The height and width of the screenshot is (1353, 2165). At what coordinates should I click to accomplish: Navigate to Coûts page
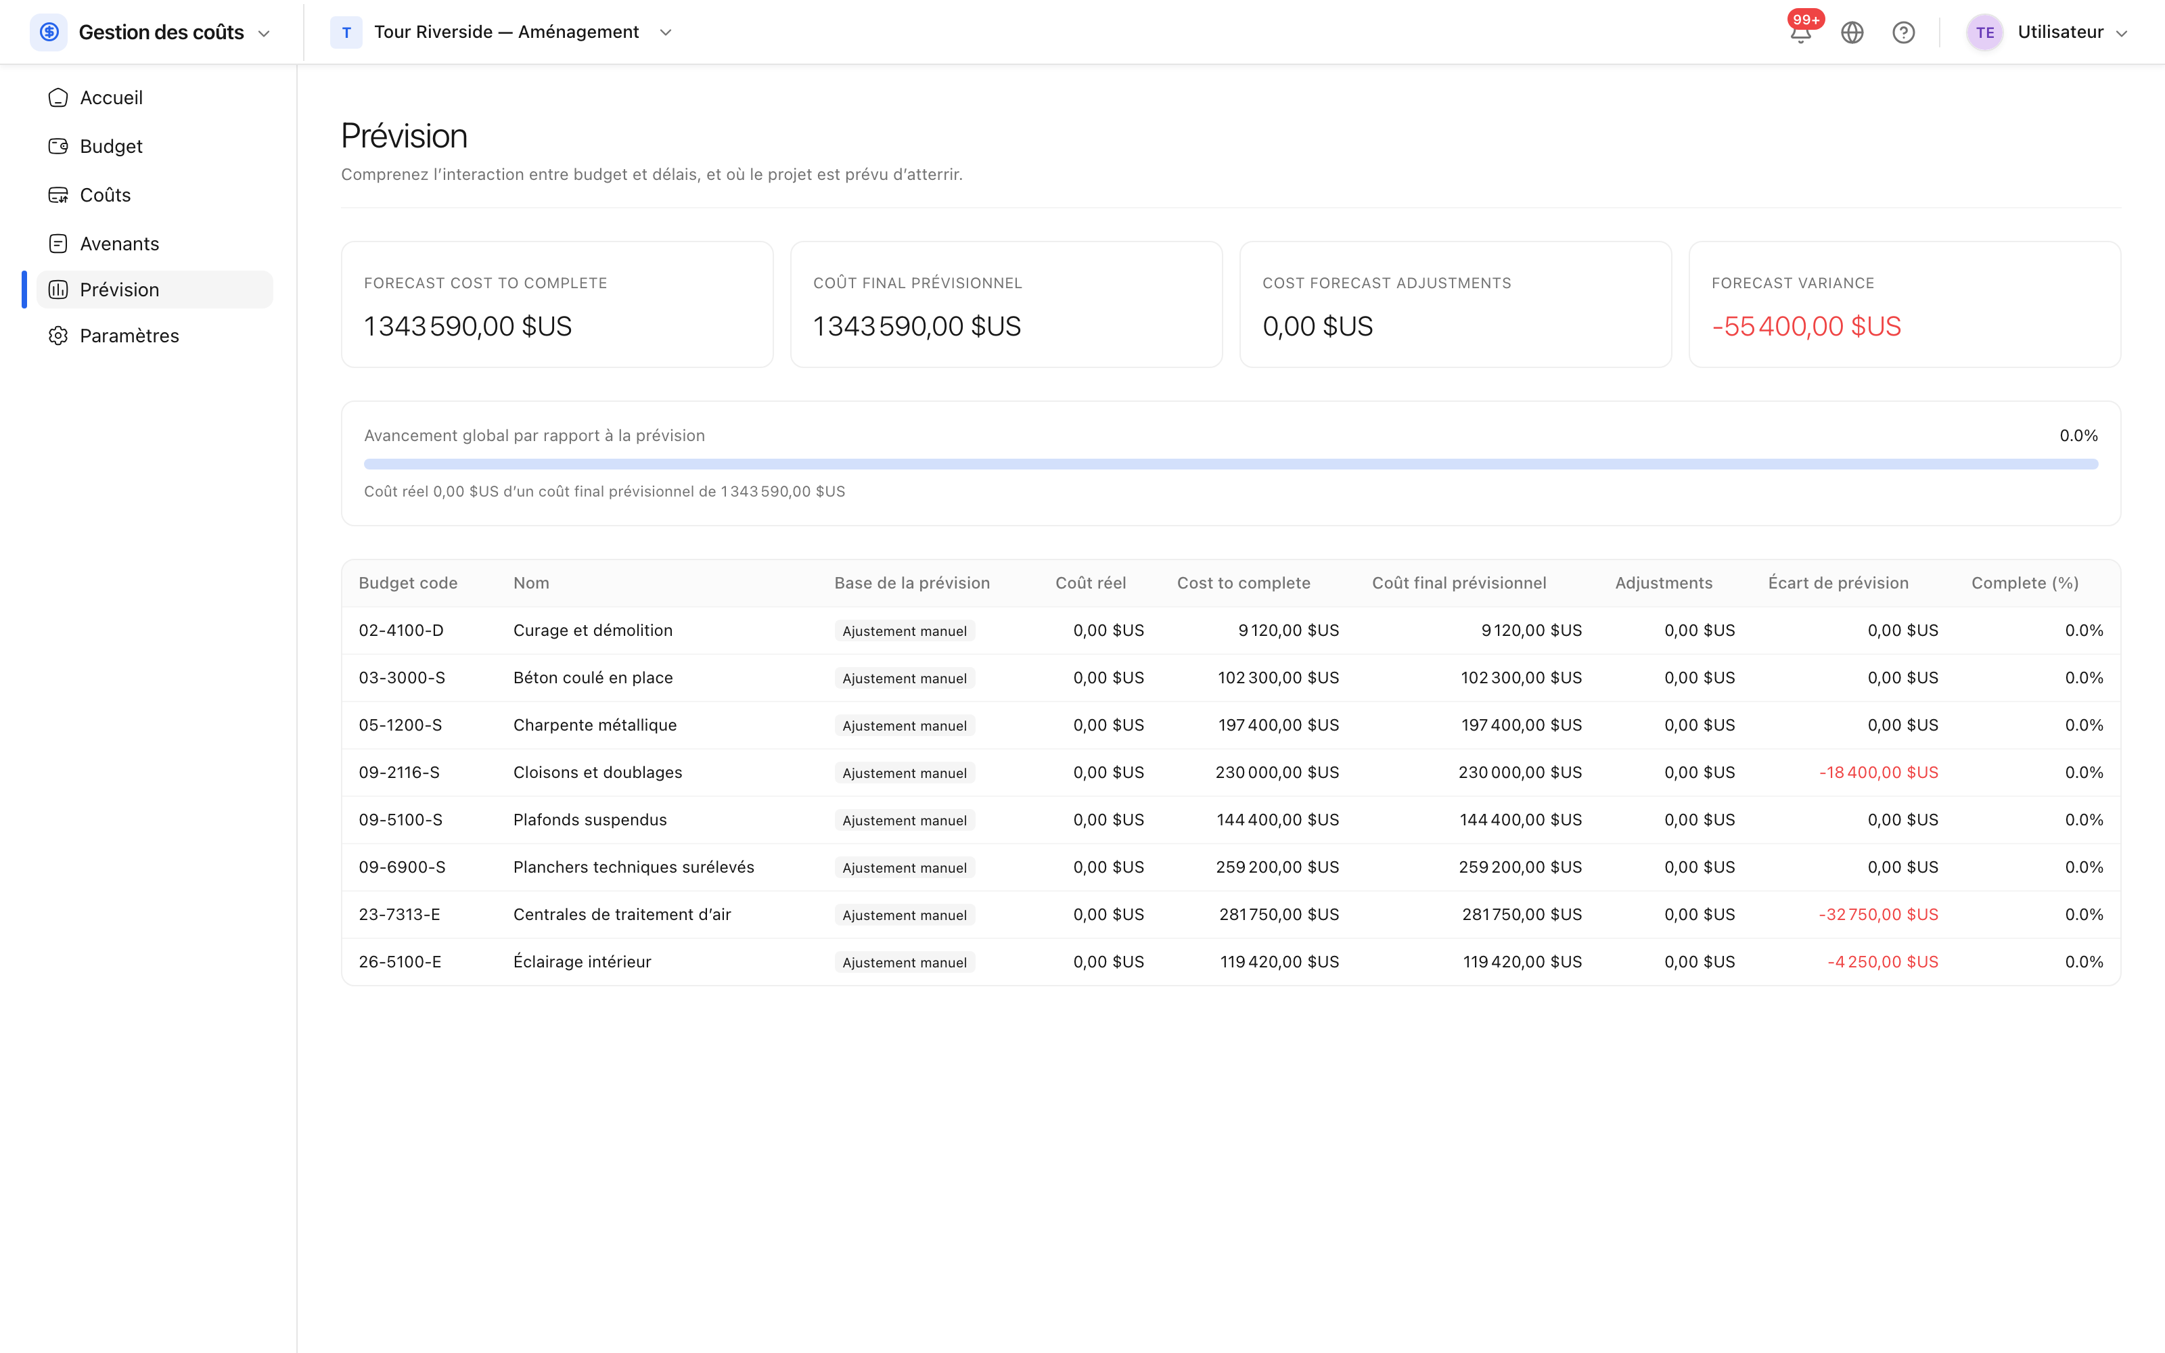click(x=155, y=195)
